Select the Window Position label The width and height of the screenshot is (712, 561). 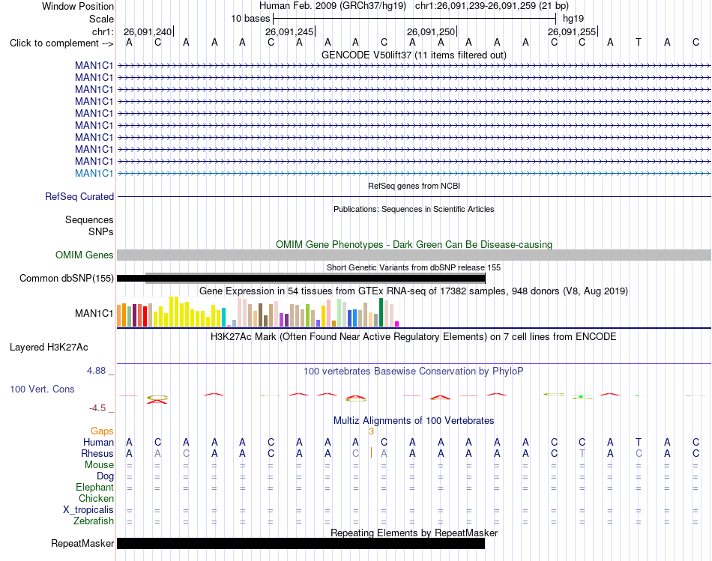(78, 6)
